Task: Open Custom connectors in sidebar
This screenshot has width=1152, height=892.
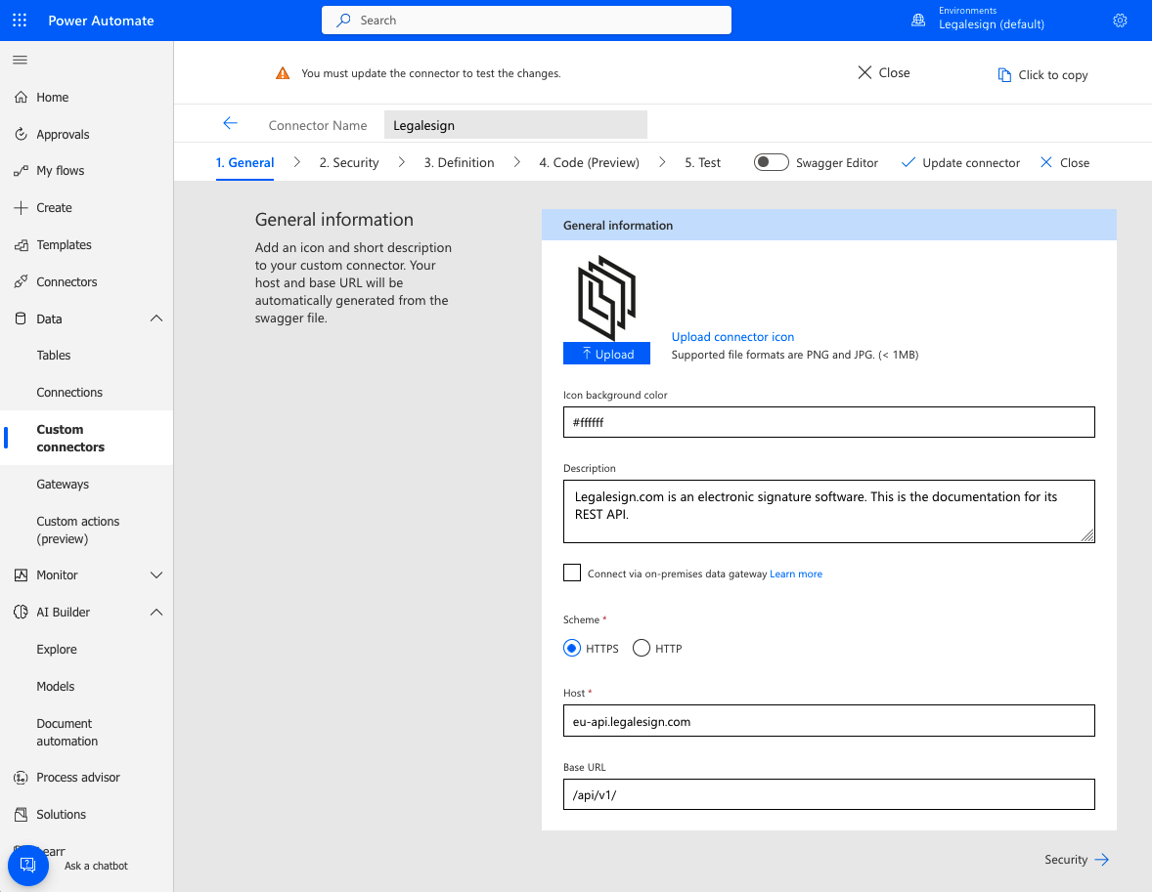Action: [87, 438]
